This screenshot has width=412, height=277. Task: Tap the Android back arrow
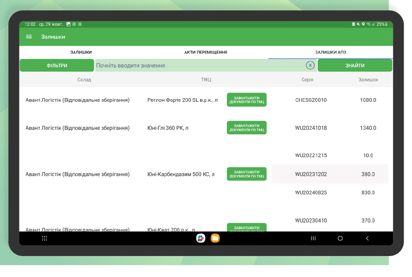coord(367,238)
